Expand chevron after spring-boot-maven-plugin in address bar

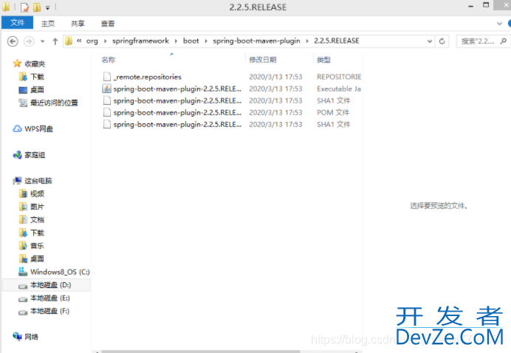point(307,41)
